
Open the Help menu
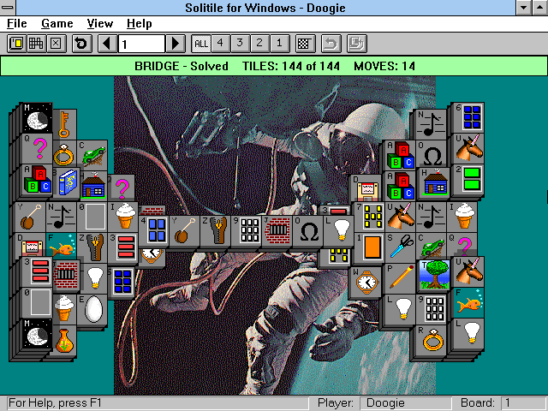[139, 23]
